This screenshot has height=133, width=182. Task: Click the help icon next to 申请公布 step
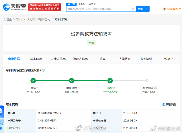(x=79, y=88)
